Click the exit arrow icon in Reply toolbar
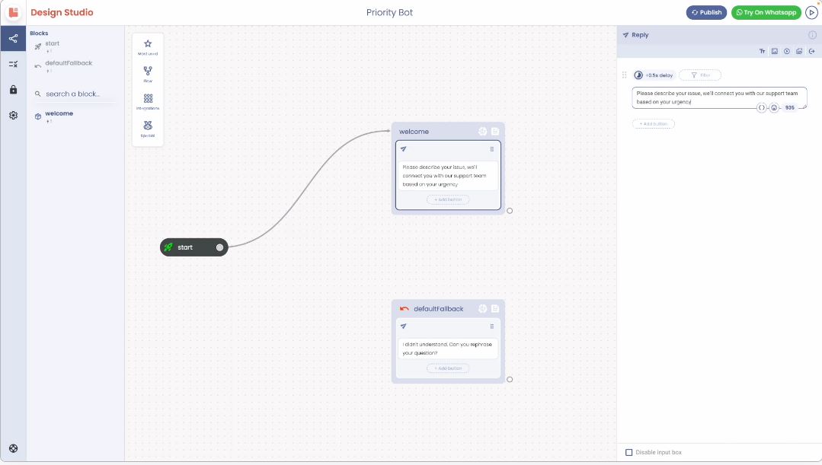Viewport: 822px width, 465px height. [811, 51]
